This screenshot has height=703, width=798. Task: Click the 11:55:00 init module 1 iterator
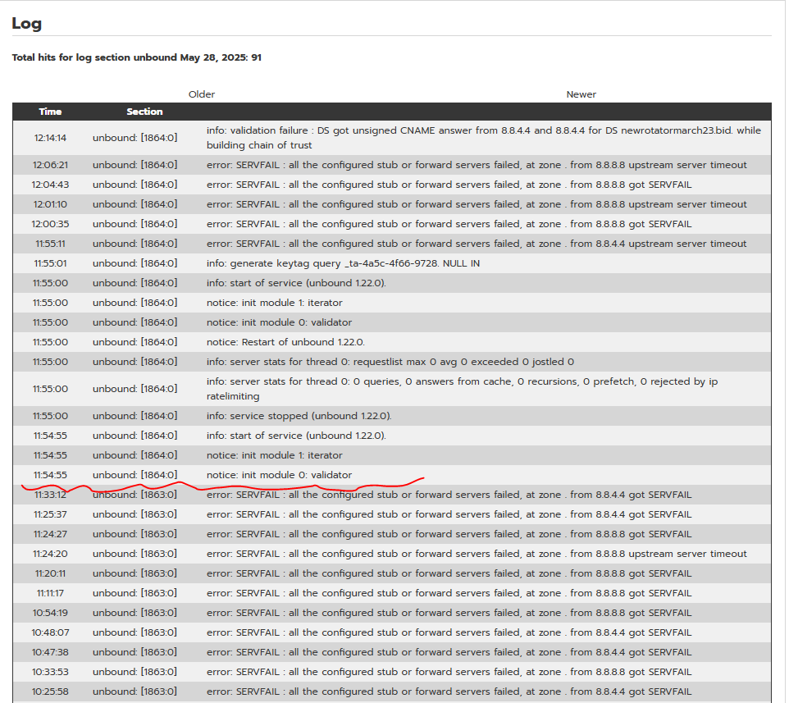274,303
